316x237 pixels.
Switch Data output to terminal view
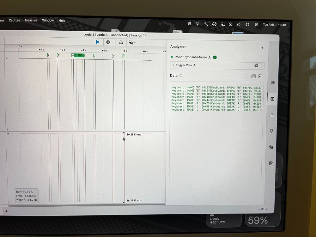pyautogui.click(x=260, y=76)
